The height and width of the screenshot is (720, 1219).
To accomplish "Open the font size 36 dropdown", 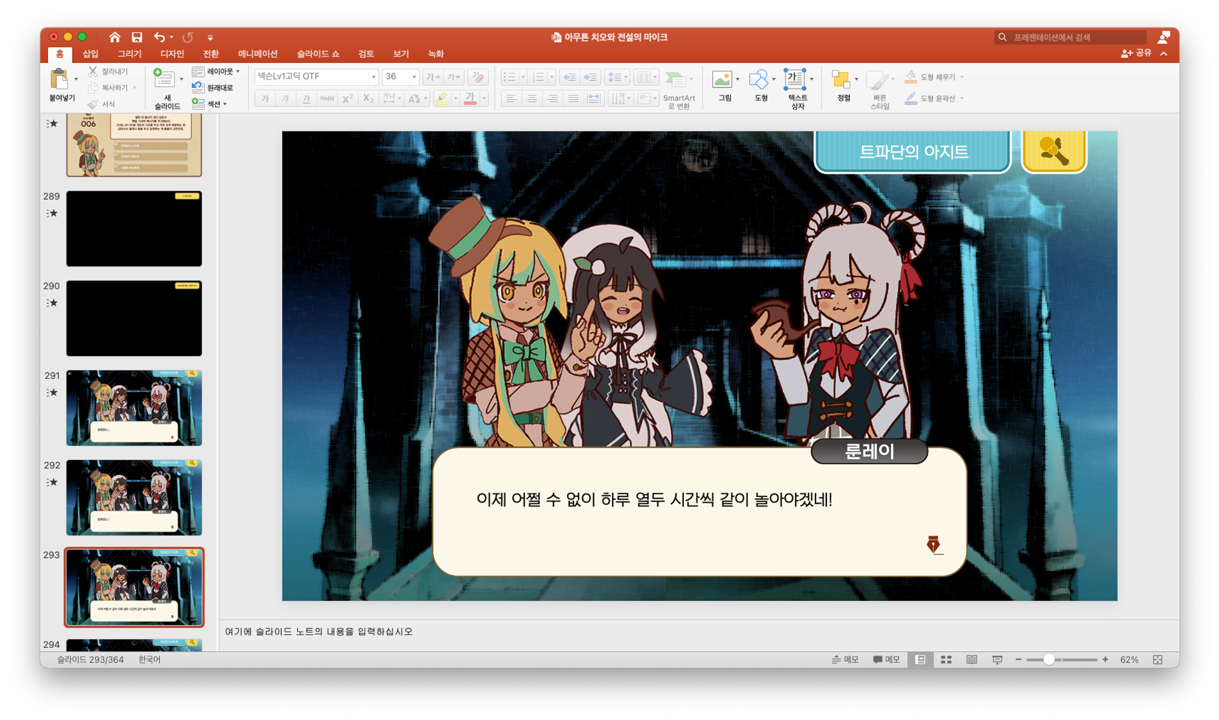I will pyautogui.click(x=414, y=77).
